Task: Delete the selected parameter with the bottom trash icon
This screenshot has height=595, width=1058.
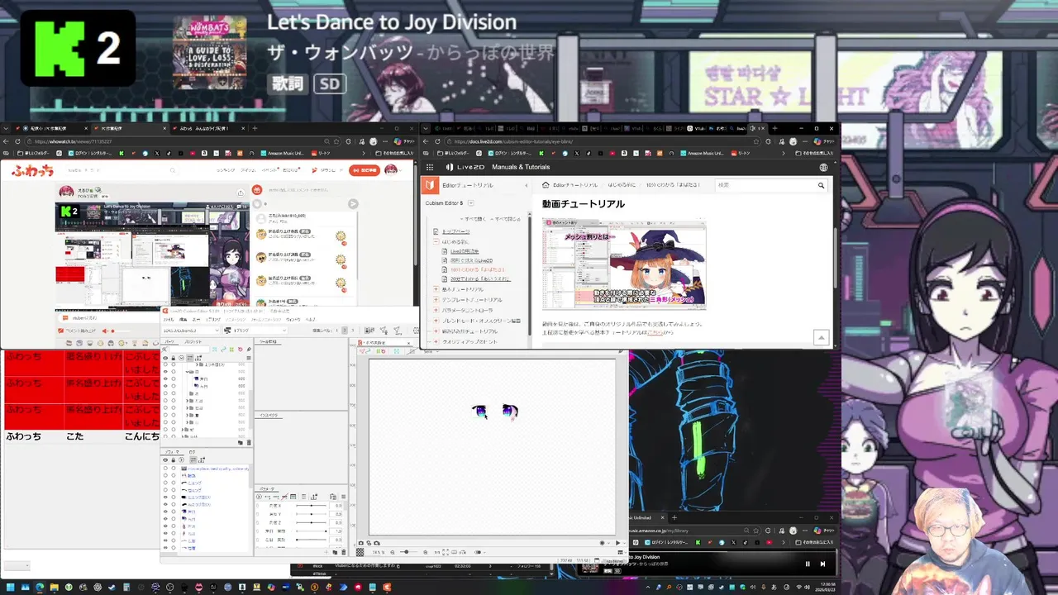Action: 344,552
